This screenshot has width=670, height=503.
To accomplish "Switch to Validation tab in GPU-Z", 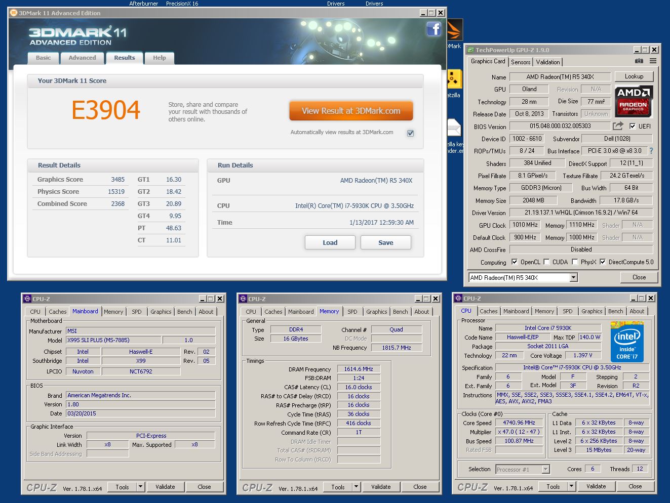I will (548, 62).
